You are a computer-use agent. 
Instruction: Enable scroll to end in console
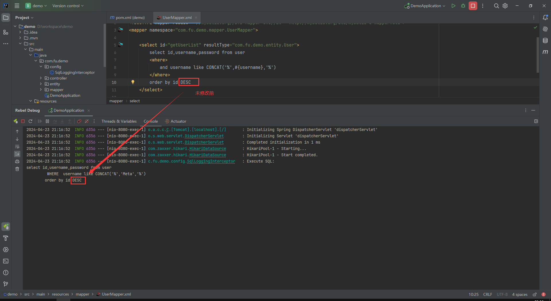pos(17,154)
